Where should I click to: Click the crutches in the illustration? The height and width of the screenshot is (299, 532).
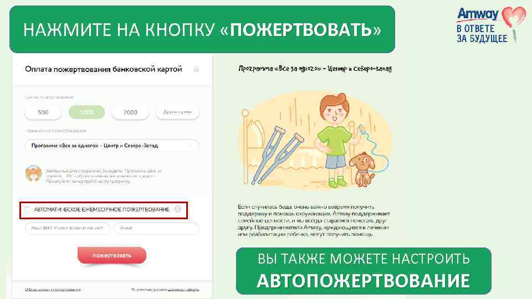pos(277,154)
